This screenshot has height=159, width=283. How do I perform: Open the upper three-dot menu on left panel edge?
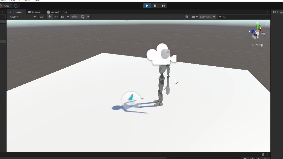[x=3, y=22]
